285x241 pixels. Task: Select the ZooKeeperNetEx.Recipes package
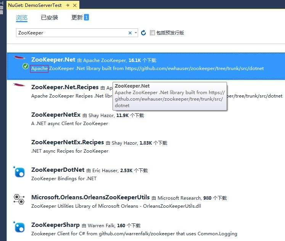click(x=68, y=142)
